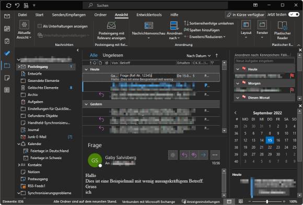Collapse the Kalender folder tree
The height and width of the screenshot is (205, 303).
(x=19, y=144)
